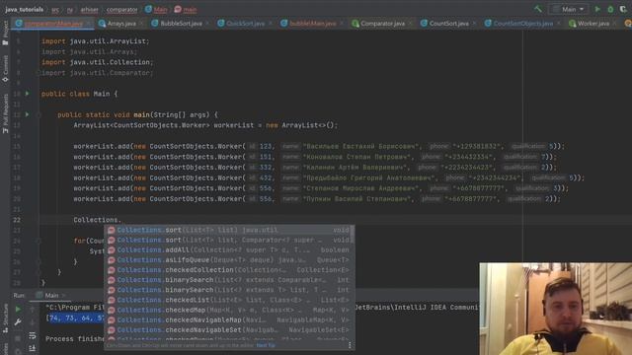Viewport: 632px width, 355px height.
Task: Run with coverage icon in the top toolbar
Action: coord(623,9)
